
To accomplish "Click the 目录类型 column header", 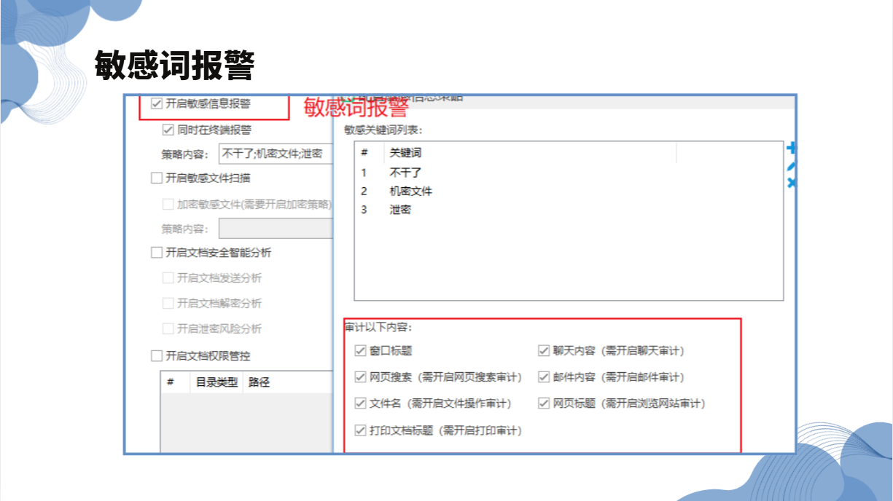I will (x=217, y=382).
